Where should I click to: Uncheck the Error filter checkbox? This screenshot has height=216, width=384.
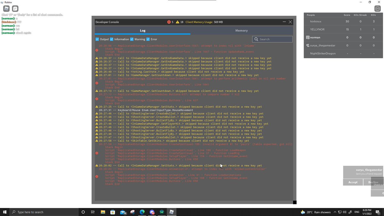148,39
